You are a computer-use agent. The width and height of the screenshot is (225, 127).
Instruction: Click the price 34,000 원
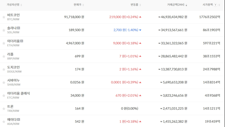point(77,95)
